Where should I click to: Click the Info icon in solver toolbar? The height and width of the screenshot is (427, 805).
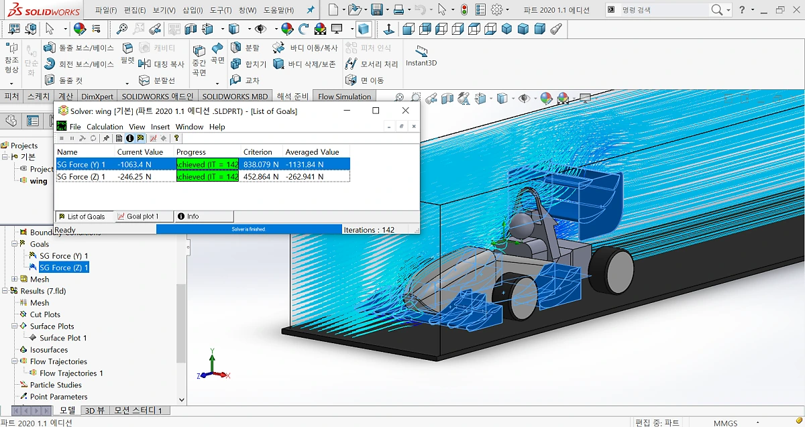pyautogui.click(x=129, y=138)
